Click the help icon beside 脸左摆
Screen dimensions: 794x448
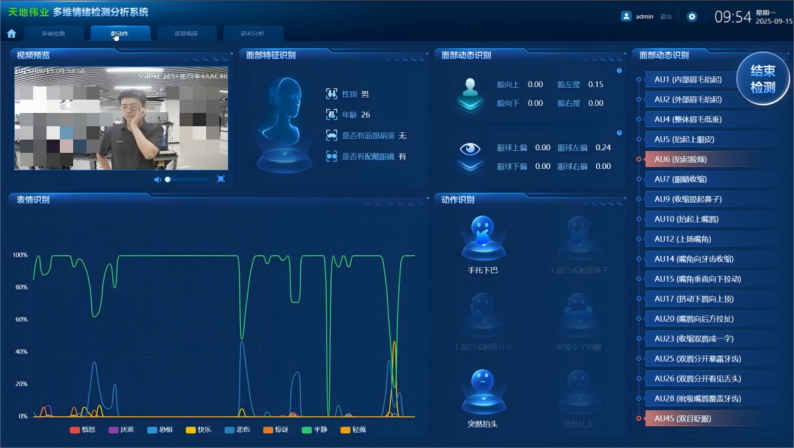click(x=619, y=70)
